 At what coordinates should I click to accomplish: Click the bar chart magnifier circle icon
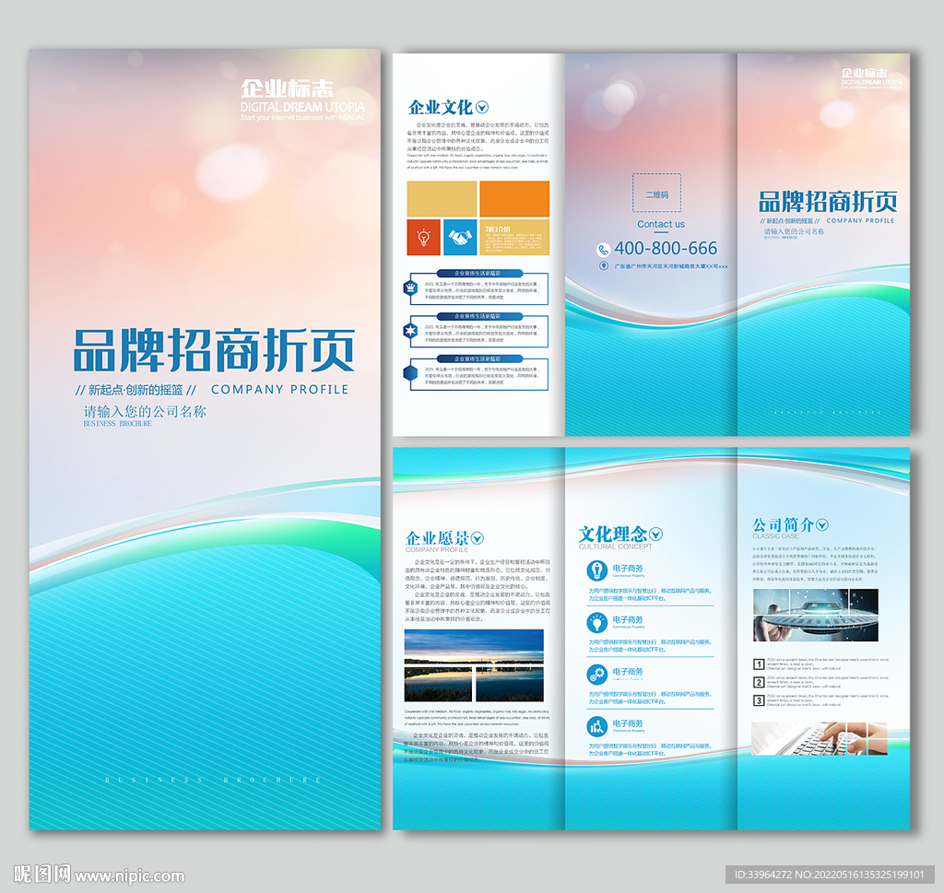(x=596, y=726)
